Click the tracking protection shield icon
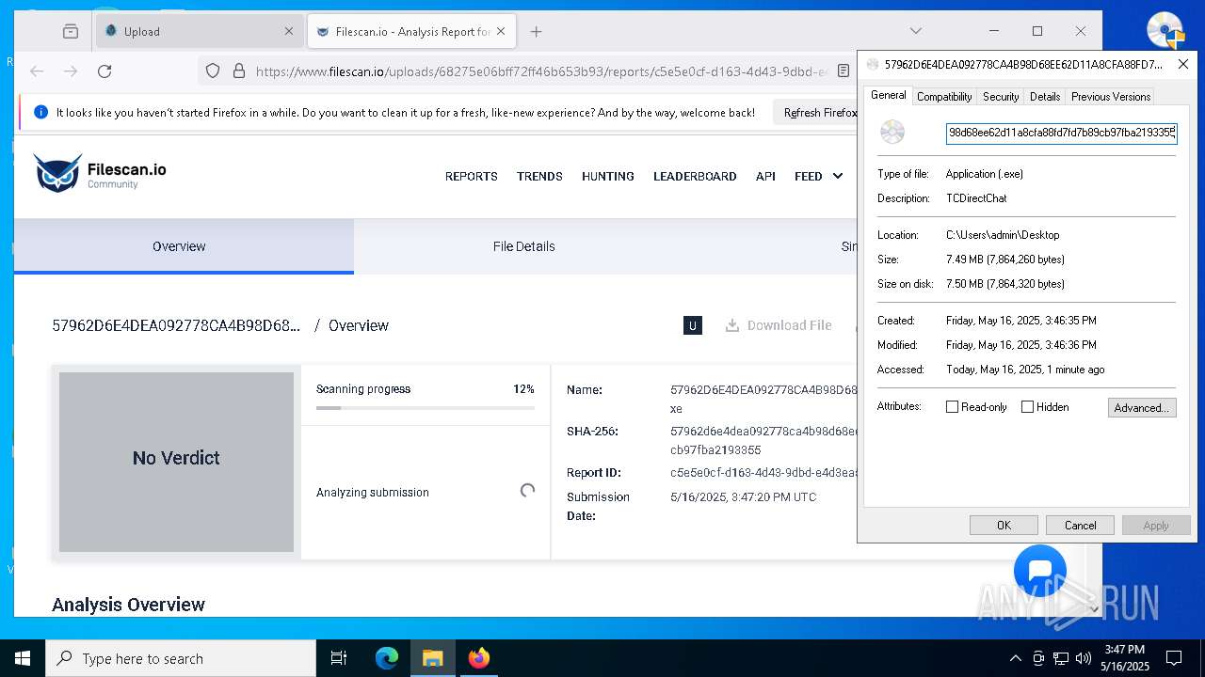 pyautogui.click(x=213, y=71)
